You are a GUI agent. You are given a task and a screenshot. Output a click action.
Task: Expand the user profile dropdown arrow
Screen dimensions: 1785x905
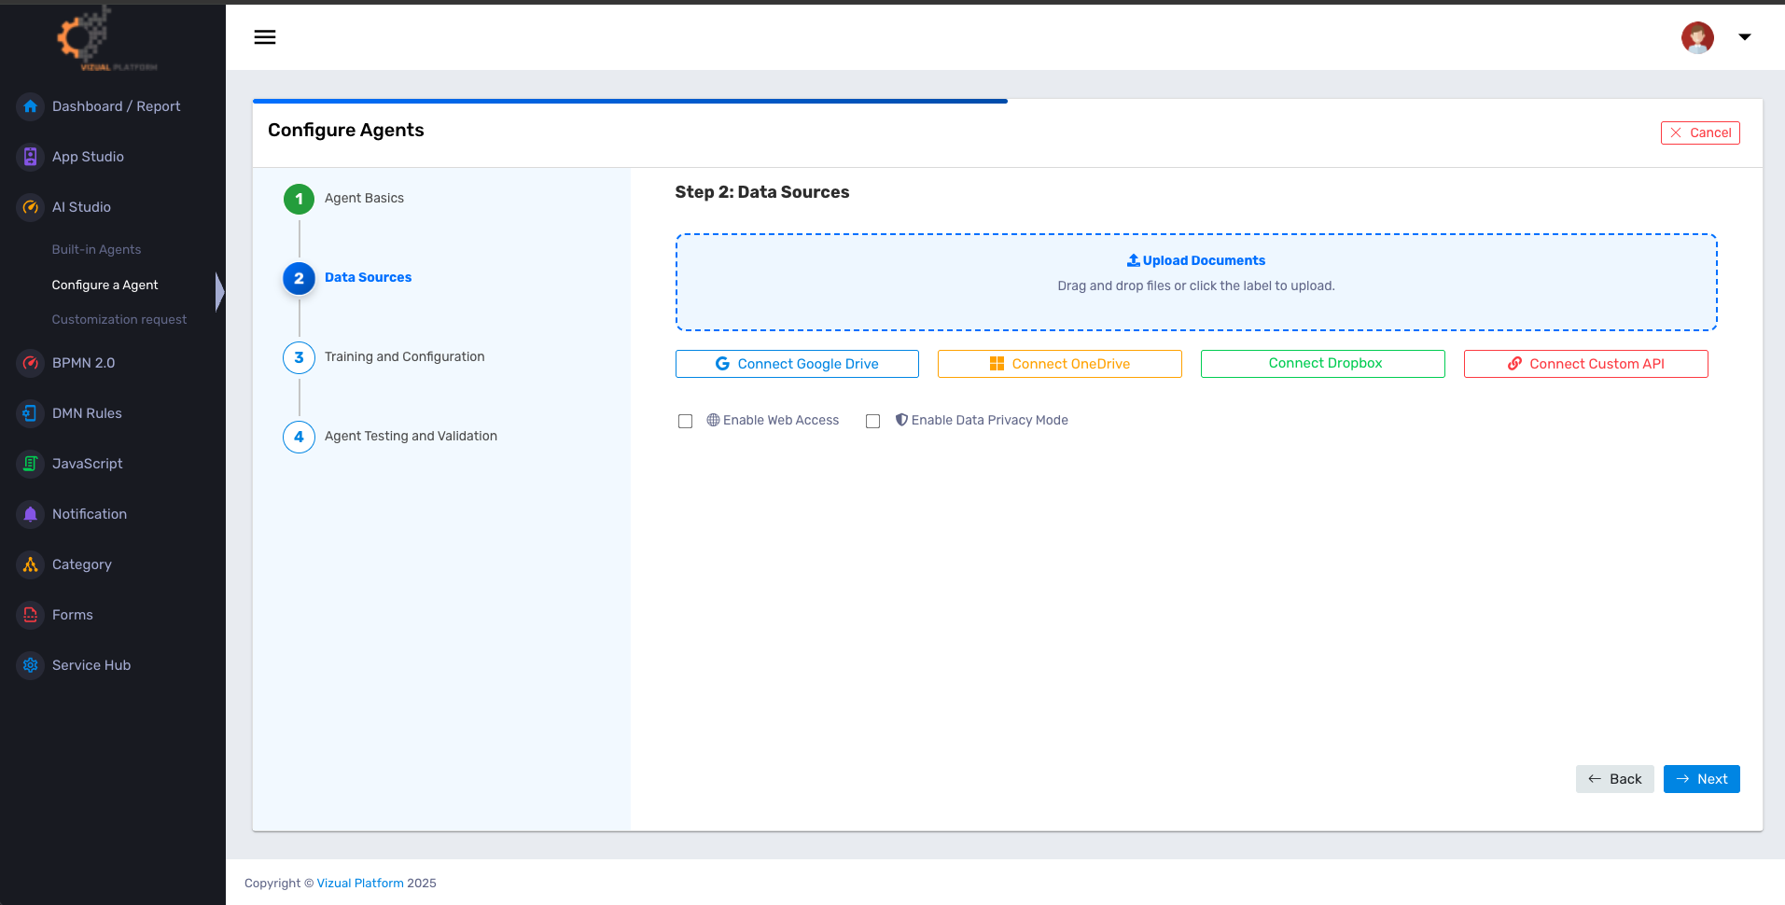point(1744,37)
